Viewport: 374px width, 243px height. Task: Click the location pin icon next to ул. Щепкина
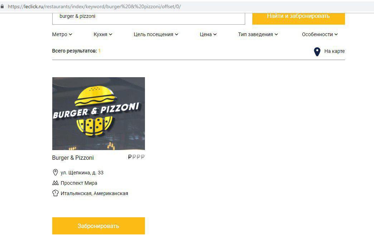tap(55, 172)
